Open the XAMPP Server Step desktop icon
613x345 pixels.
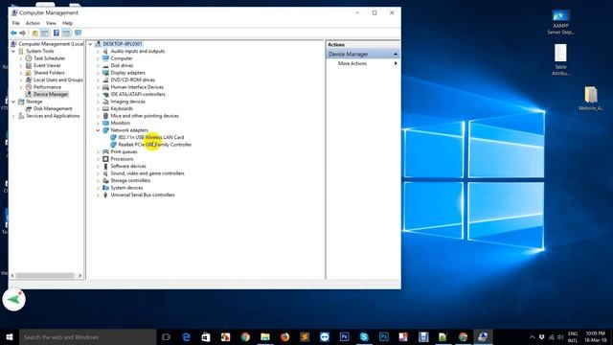(x=560, y=22)
